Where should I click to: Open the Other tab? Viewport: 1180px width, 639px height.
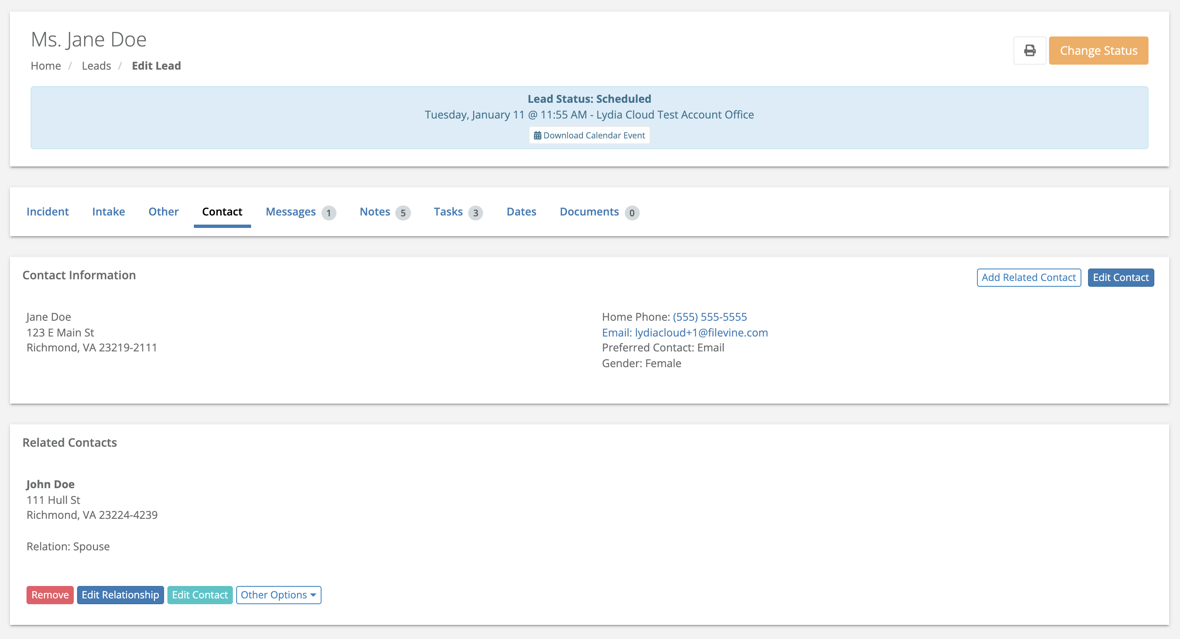(164, 212)
